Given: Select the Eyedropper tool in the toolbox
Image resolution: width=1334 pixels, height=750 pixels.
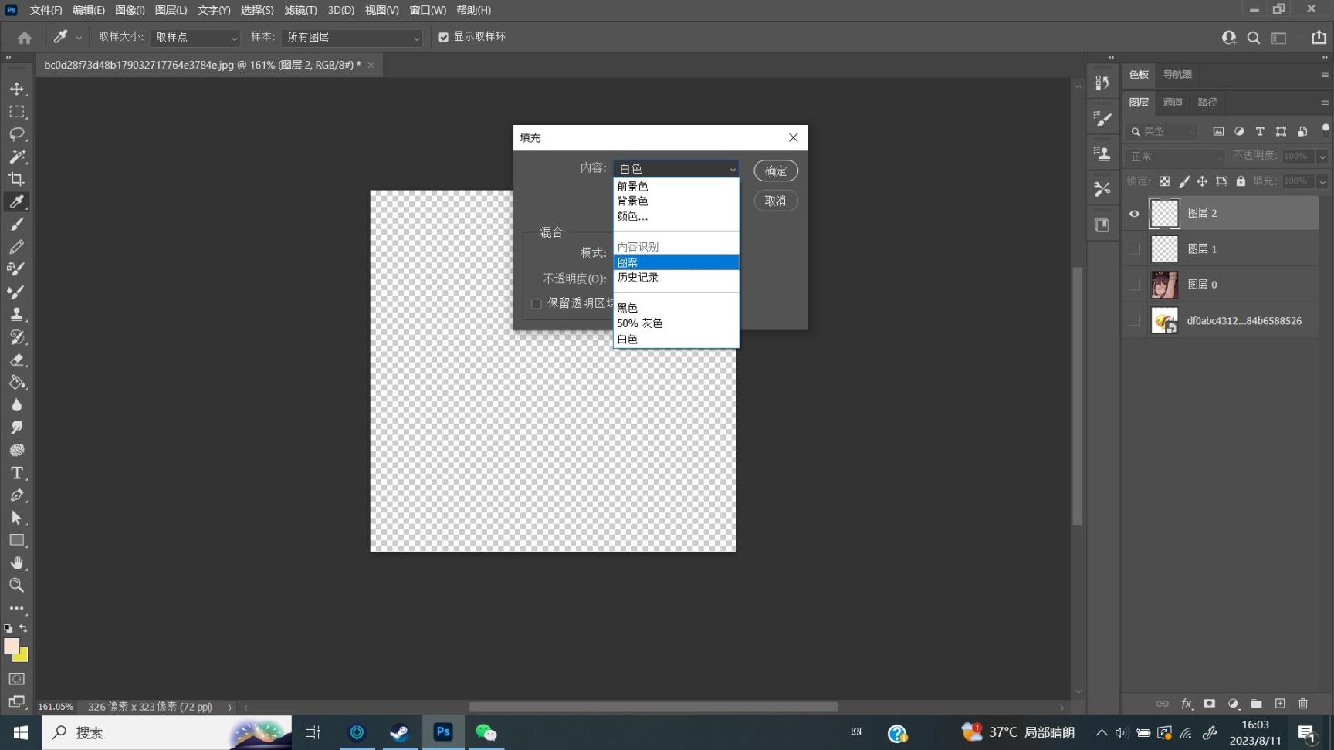Looking at the screenshot, I should 17,202.
